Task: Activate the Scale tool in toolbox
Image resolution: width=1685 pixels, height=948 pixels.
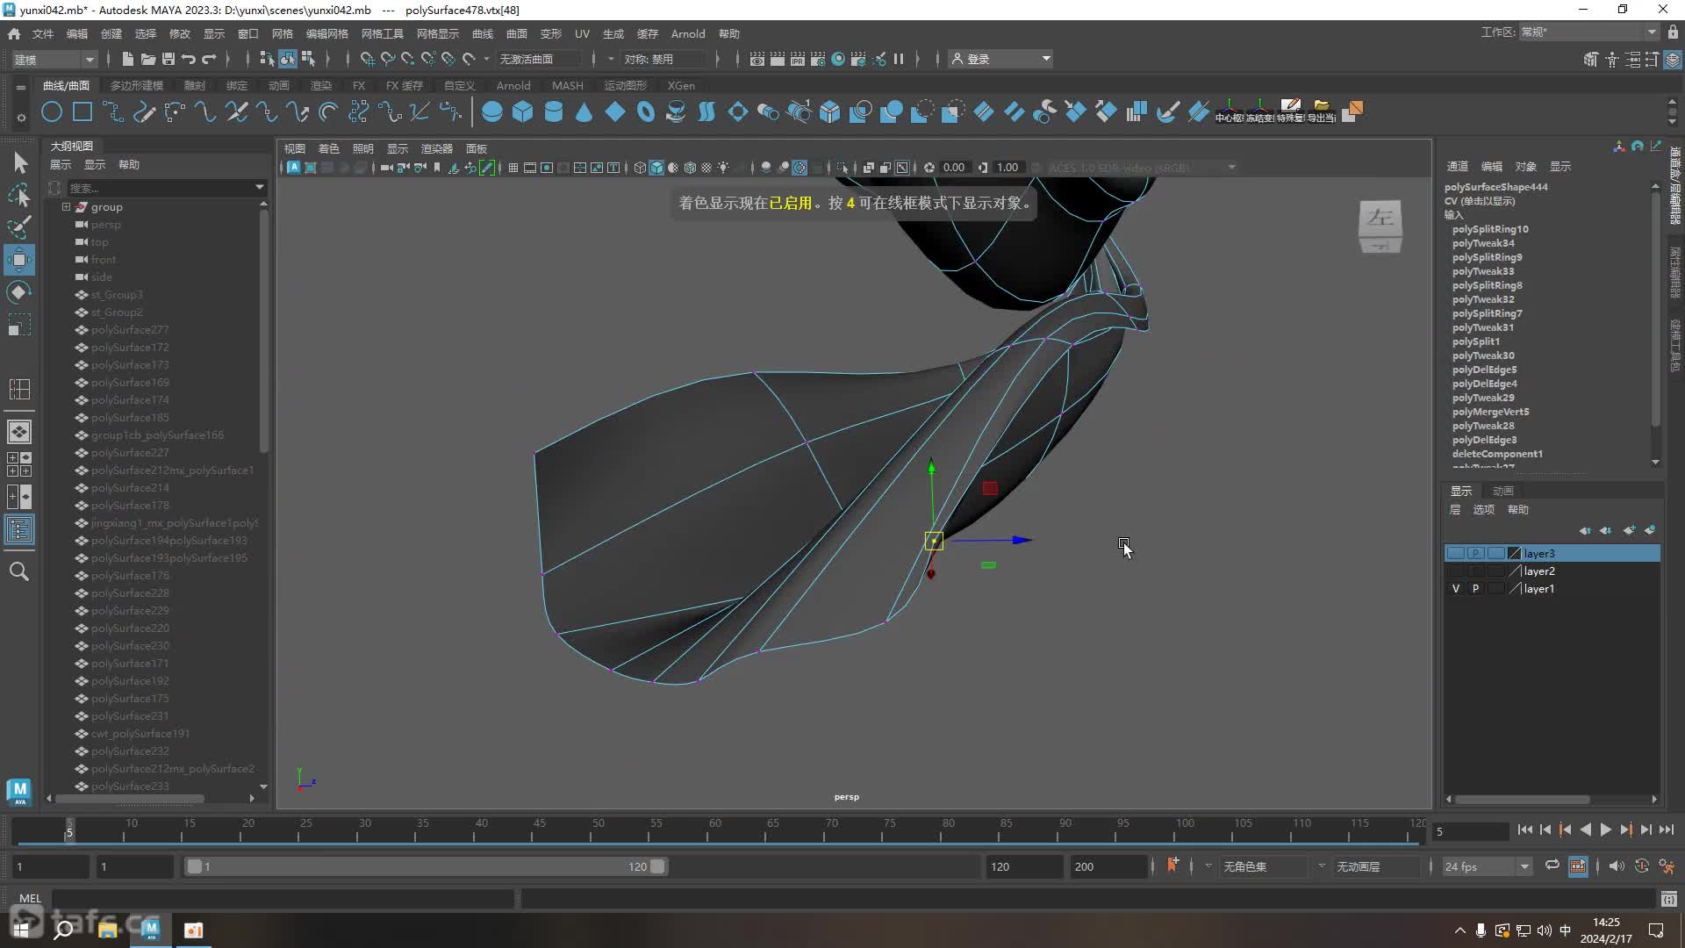Action: coord(19,325)
